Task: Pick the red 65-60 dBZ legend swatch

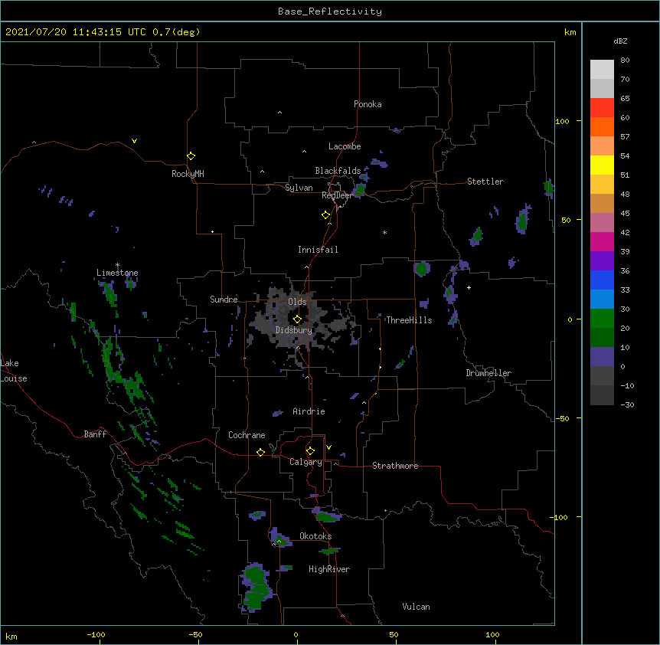Action: (x=602, y=108)
